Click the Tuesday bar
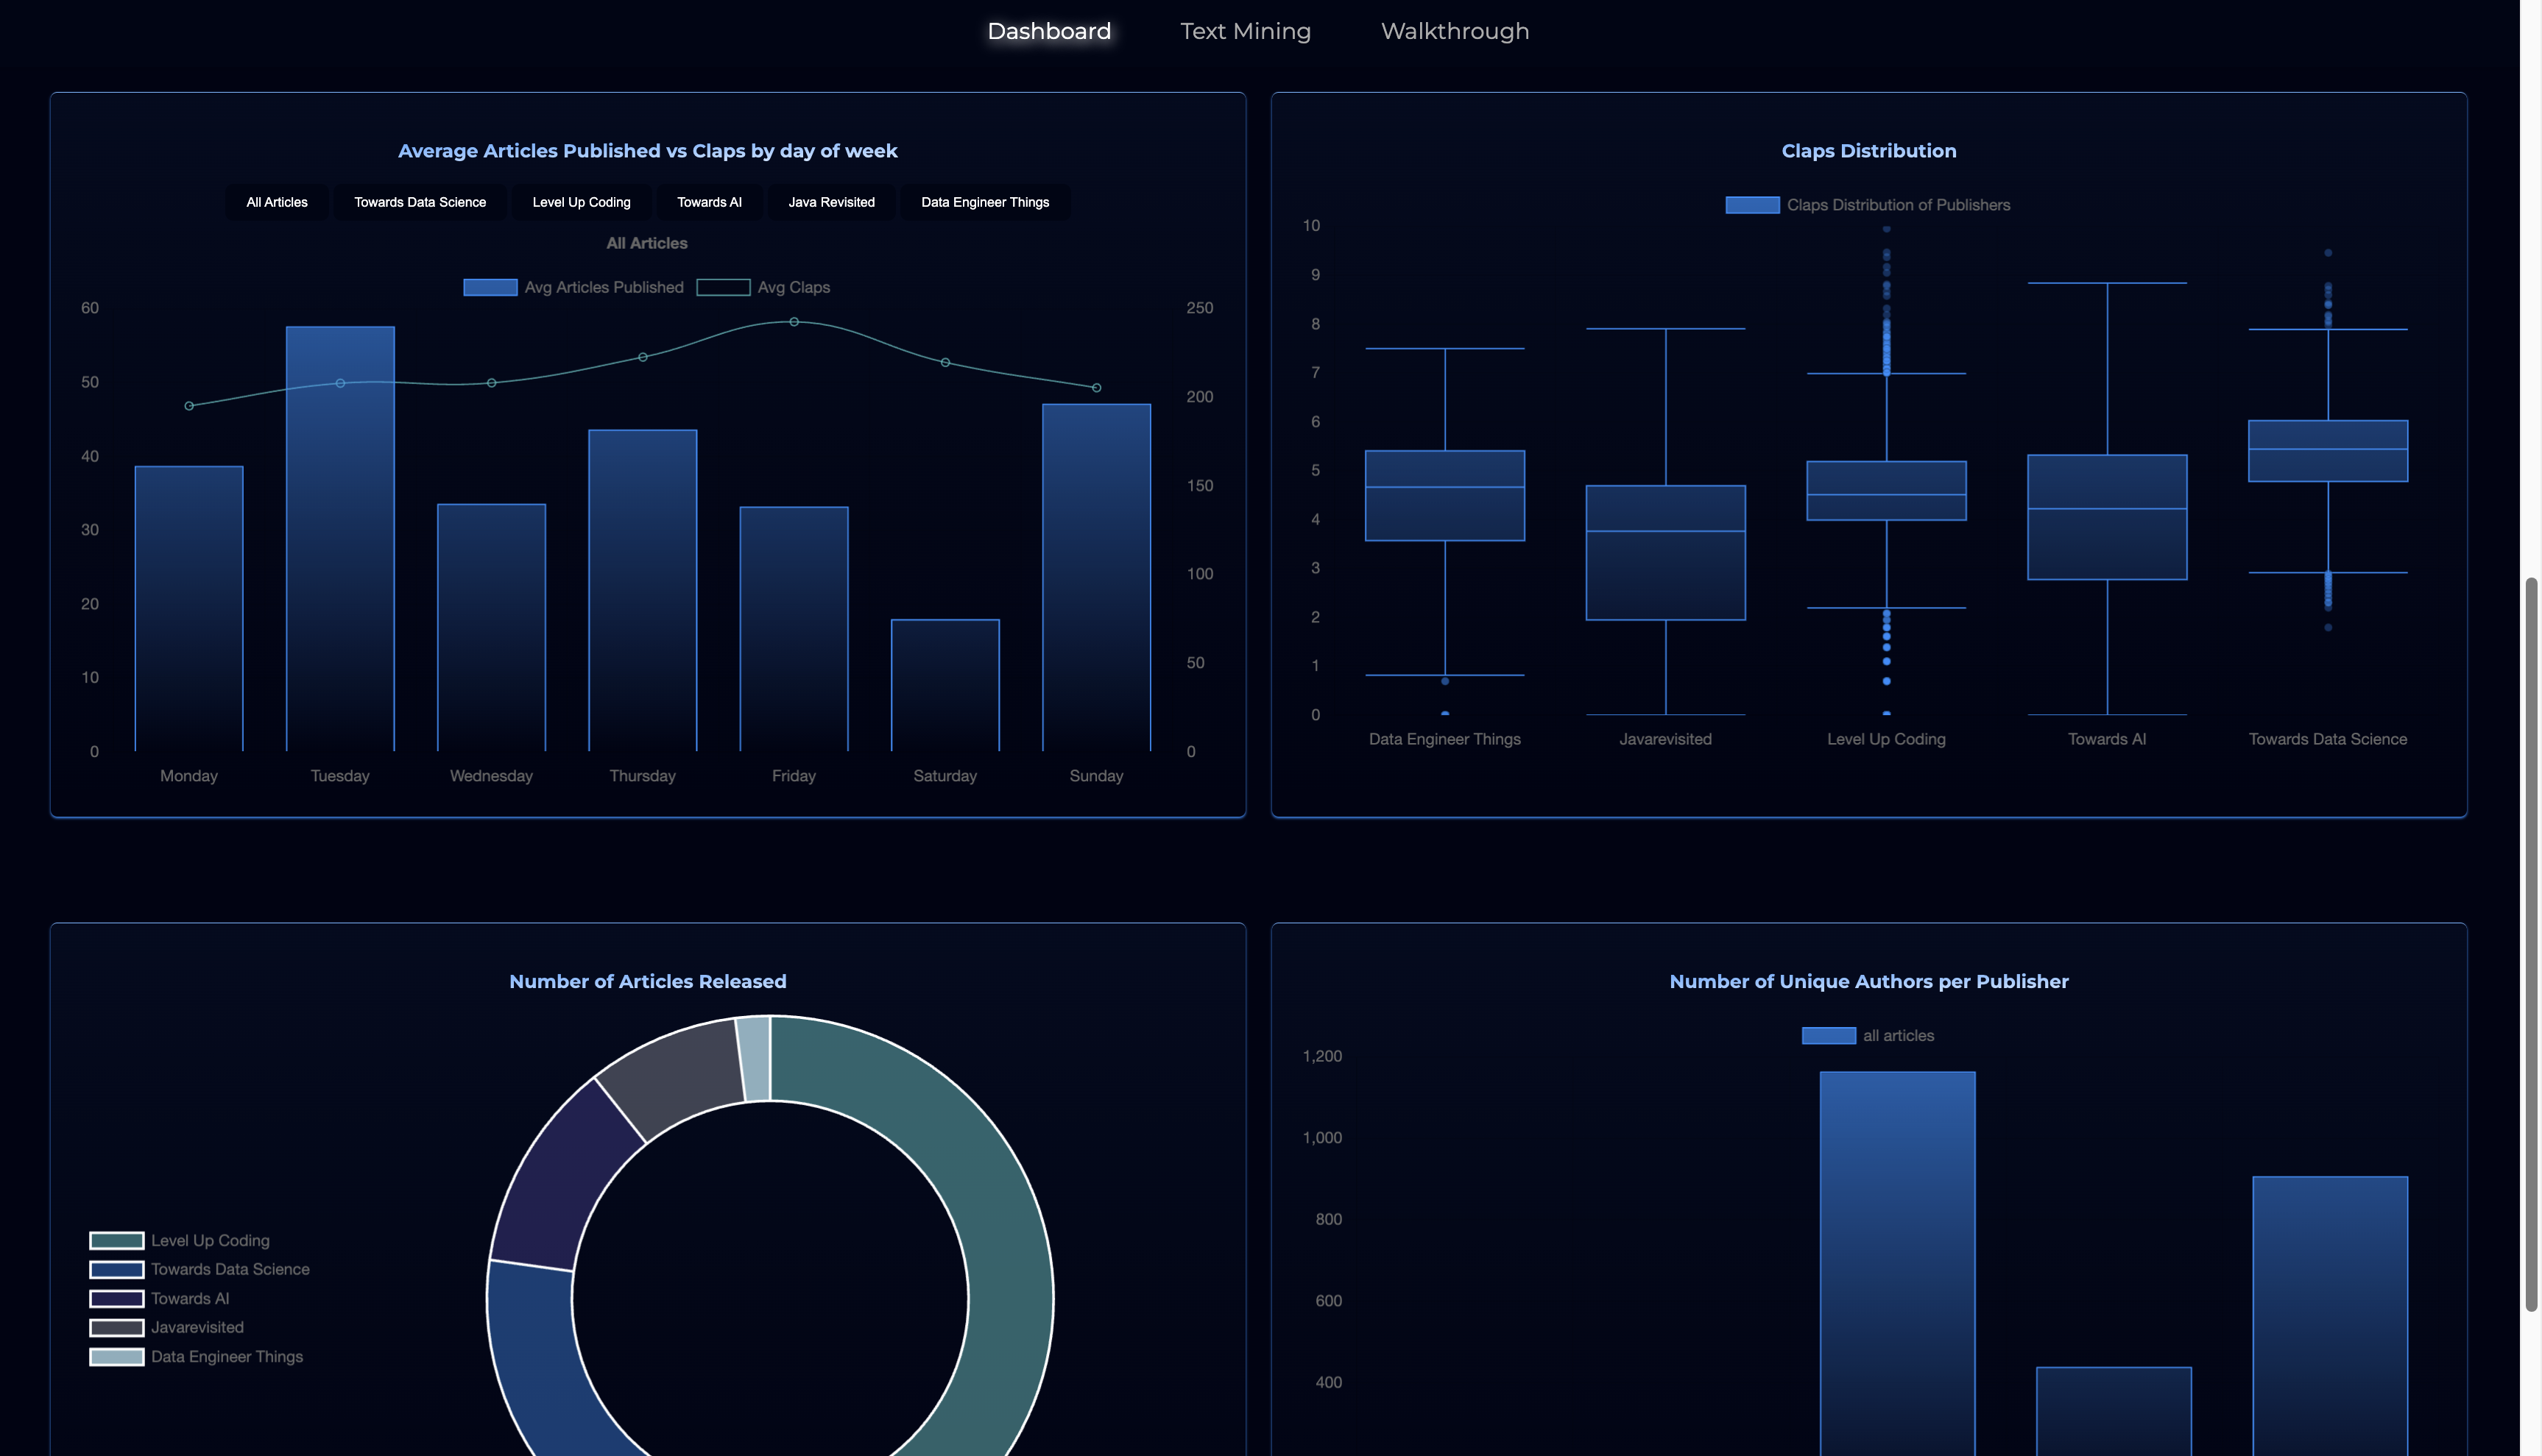Viewport: 2542px width, 1456px height. pyautogui.click(x=340, y=539)
